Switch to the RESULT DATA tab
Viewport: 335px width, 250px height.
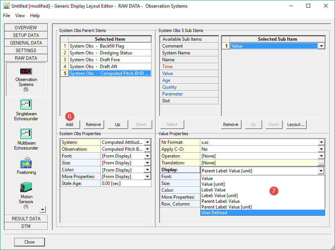click(x=26, y=218)
